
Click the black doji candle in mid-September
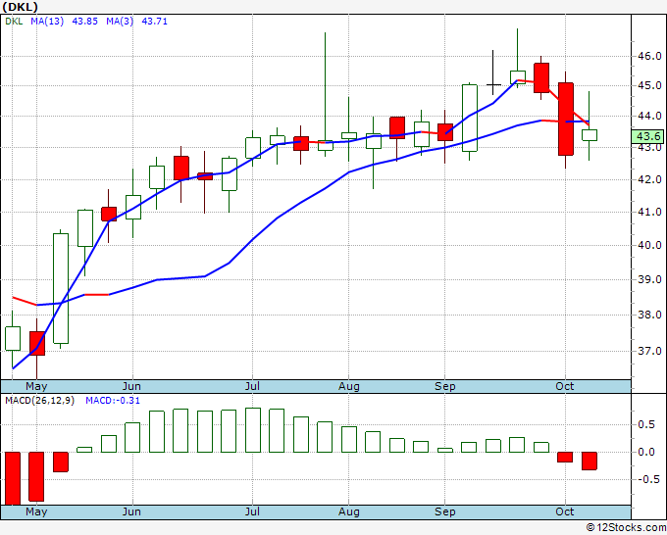pyautogui.click(x=493, y=73)
